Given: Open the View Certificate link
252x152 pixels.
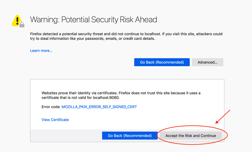Looking at the screenshot, I should pyautogui.click(x=55, y=120).
